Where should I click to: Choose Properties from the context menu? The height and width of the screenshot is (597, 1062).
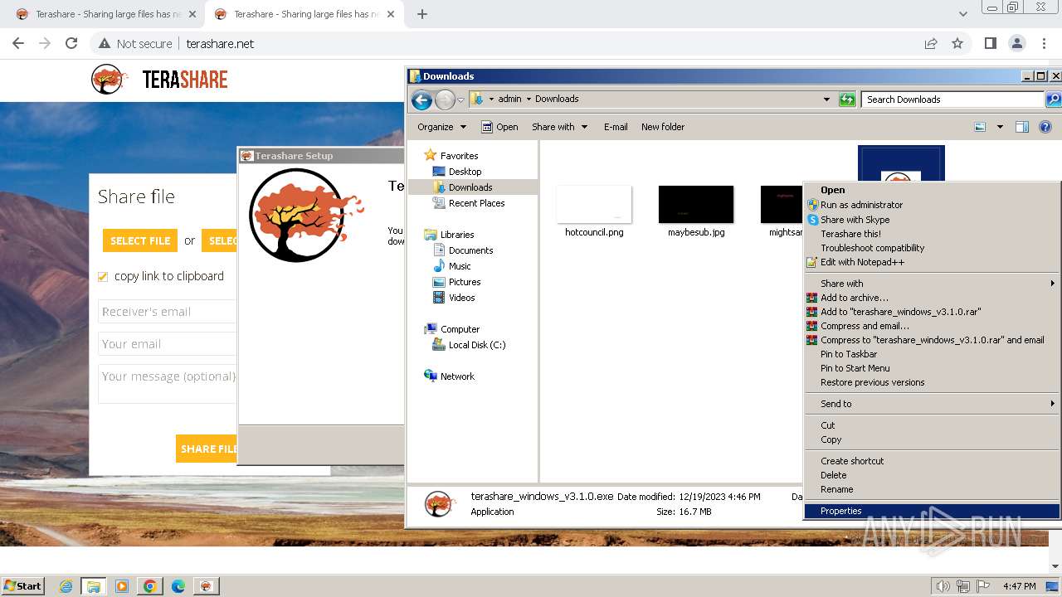(x=933, y=511)
